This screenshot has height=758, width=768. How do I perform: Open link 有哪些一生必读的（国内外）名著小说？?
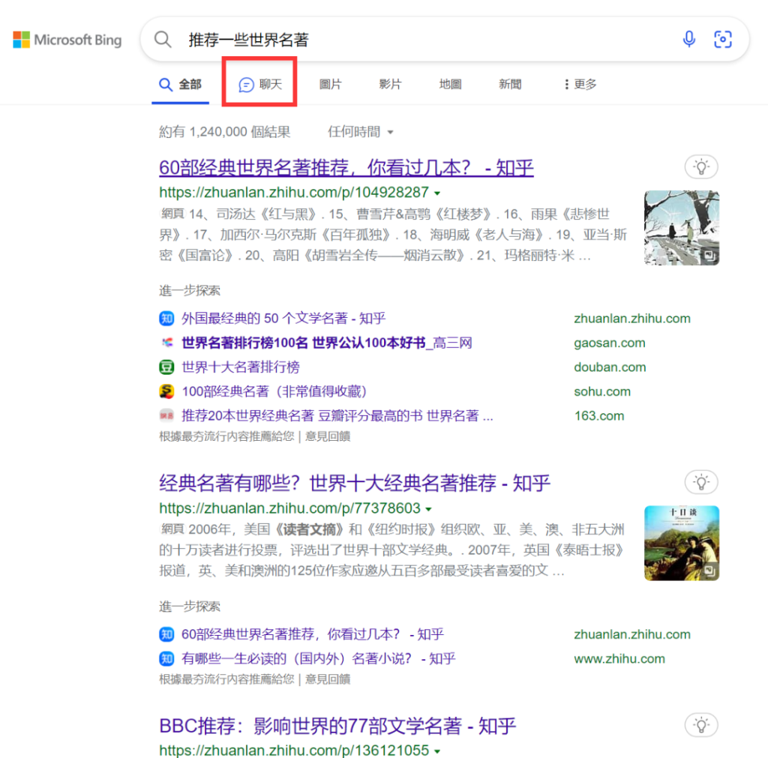click(x=318, y=659)
